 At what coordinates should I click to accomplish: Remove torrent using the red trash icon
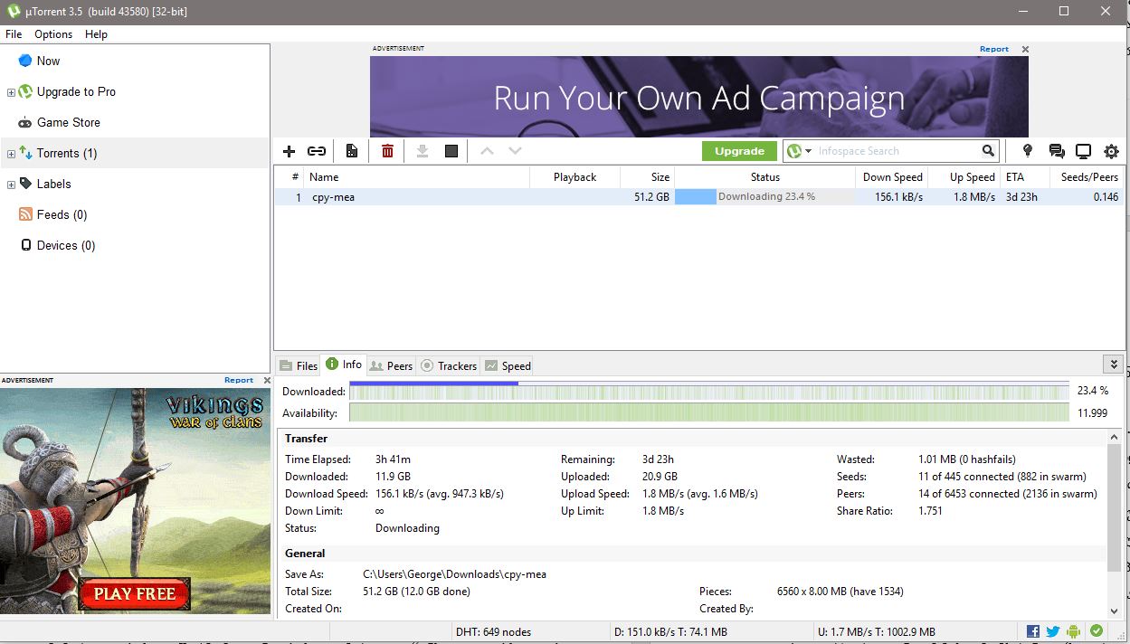coord(387,151)
